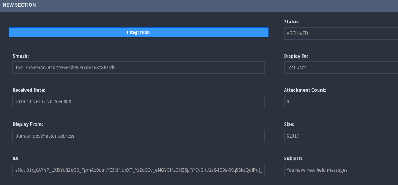Focus the ID field with long token
The image size is (398, 185).
tap(138, 170)
